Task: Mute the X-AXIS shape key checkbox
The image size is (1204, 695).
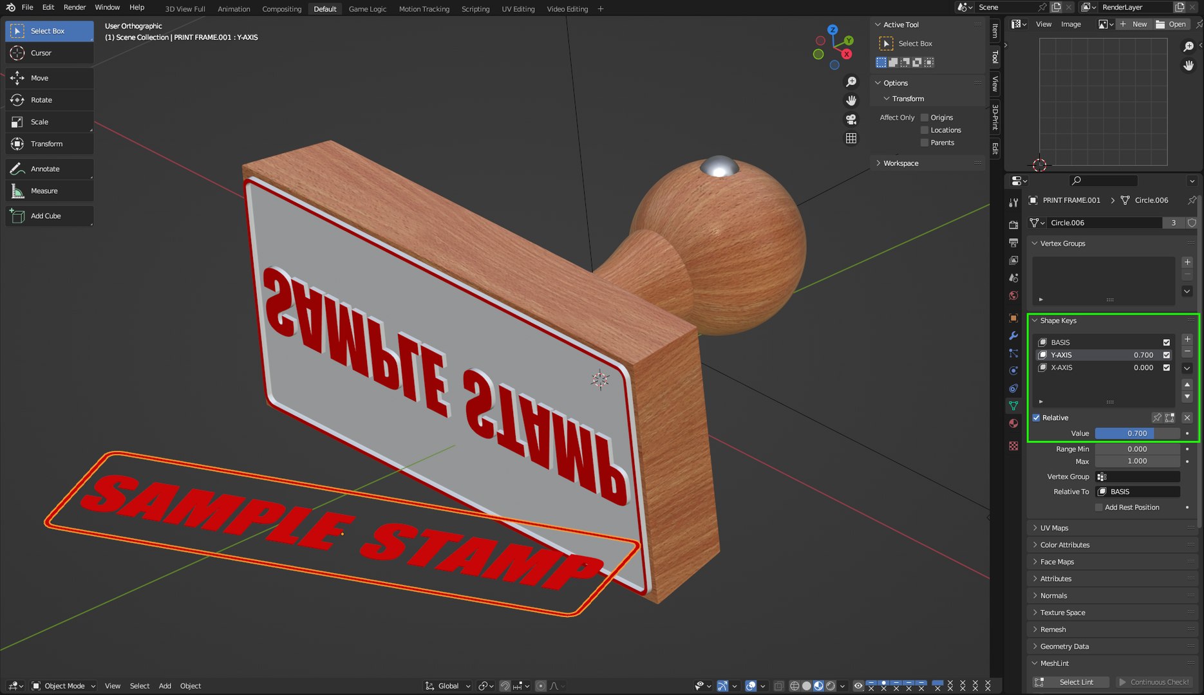Action: click(x=1167, y=367)
